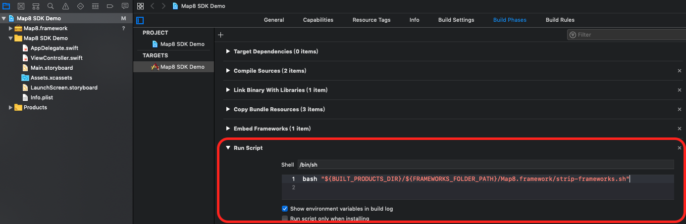
Task: Select the Build Phases tab
Action: point(510,20)
